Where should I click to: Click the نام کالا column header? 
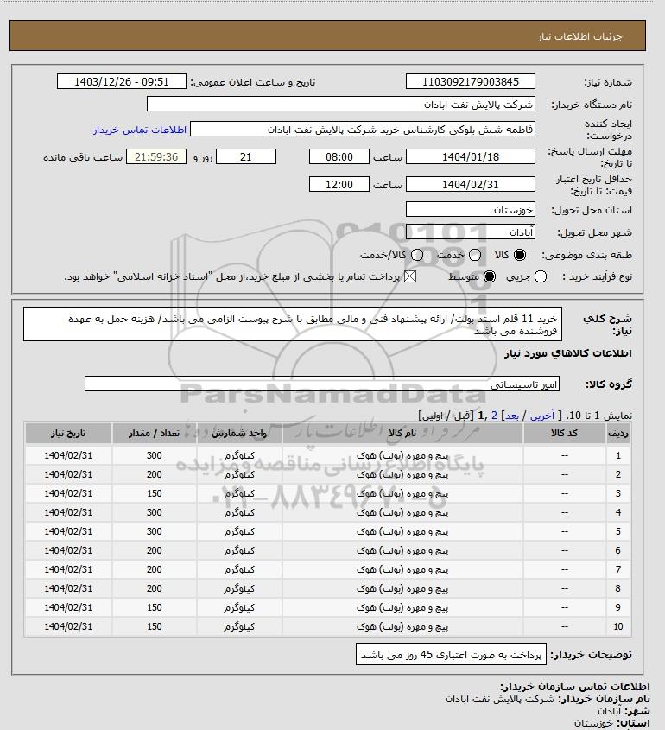click(x=402, y=434)
